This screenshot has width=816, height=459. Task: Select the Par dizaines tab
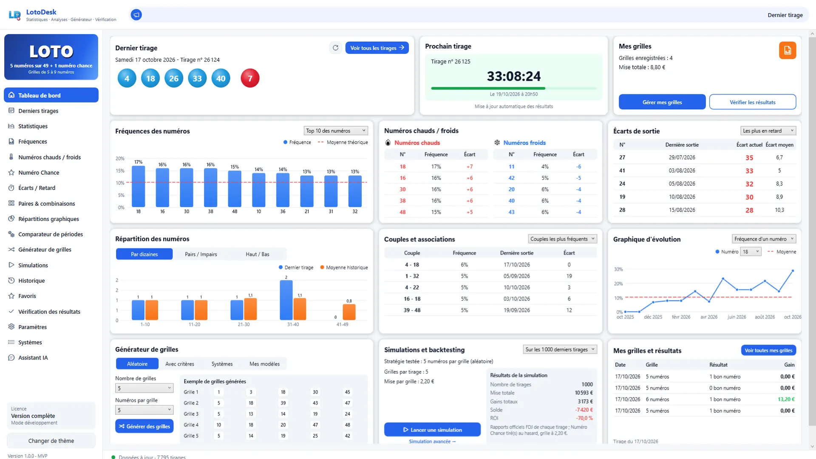(144, 255)
